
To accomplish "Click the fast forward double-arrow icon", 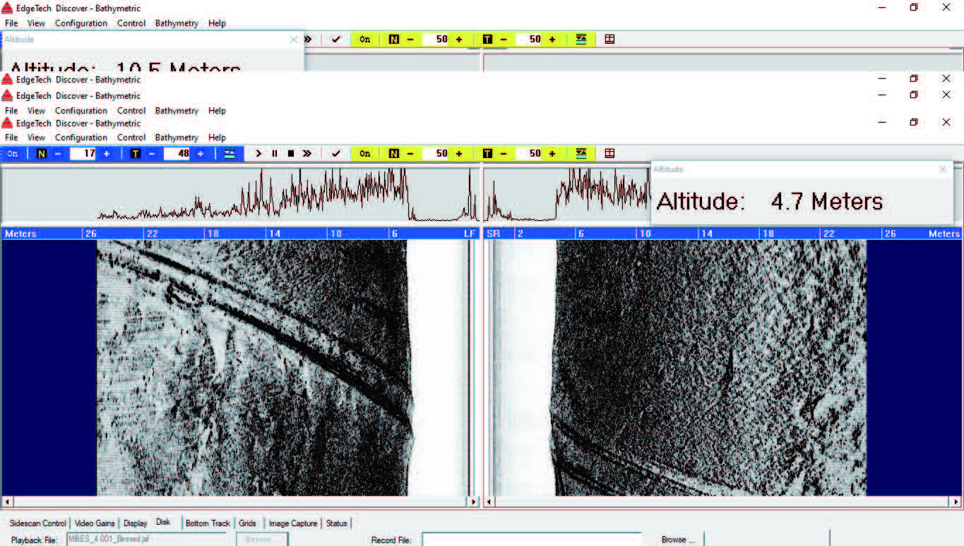I will [x=307, y=154].
